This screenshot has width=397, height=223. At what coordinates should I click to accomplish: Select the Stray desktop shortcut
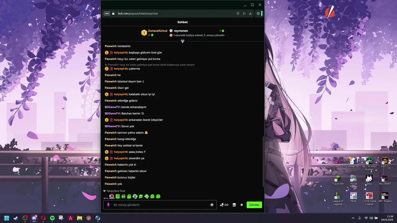pos(369,180)
